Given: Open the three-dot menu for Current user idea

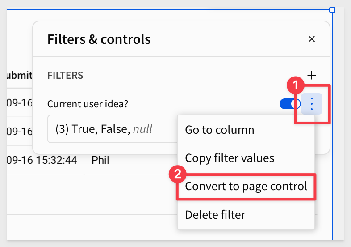Looking at the screenshot, I should point(312,104).
